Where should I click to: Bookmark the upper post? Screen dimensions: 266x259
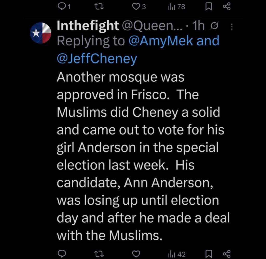click(208, 7)
